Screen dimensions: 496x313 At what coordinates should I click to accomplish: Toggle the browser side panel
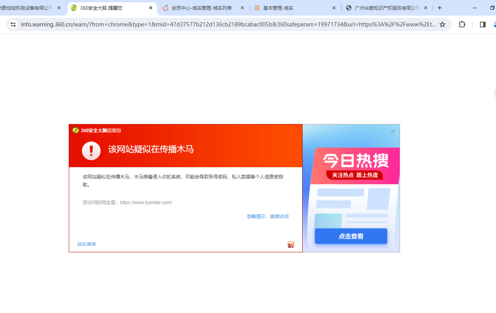(483, 24)
